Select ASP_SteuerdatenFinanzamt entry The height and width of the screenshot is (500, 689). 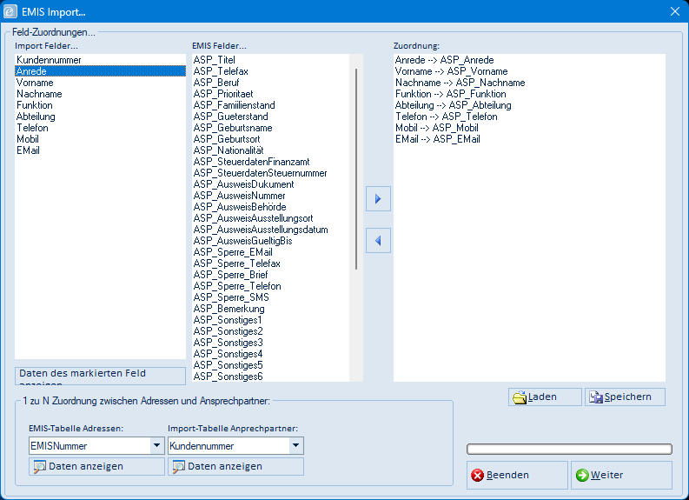(x=271, y=162)
